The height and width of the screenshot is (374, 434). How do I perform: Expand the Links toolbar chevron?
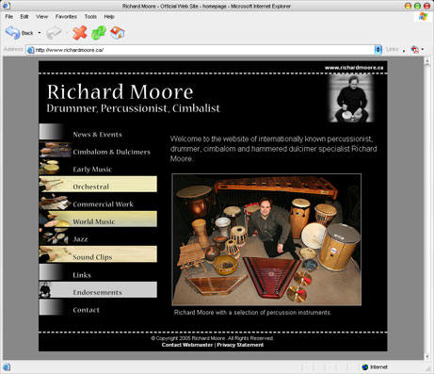coord(404,50)
